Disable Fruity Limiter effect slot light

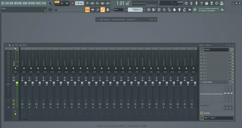[x=233, y=82]
